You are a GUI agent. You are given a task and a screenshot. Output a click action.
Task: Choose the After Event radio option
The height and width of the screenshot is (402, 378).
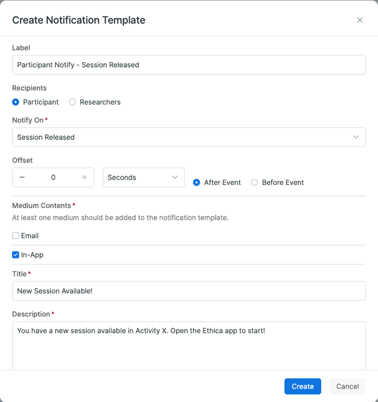[x=196, y=183]
